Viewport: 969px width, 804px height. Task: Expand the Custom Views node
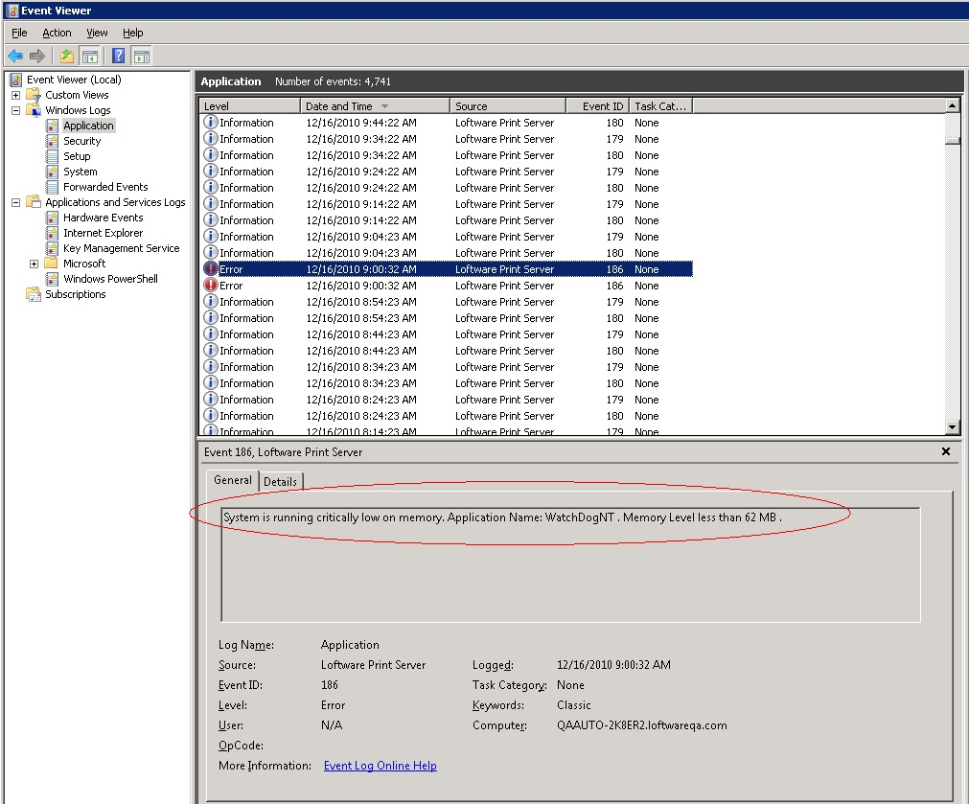click(14, 94)
